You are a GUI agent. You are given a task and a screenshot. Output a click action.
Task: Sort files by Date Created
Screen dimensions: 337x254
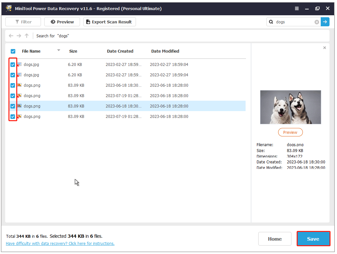click(120, 51)
